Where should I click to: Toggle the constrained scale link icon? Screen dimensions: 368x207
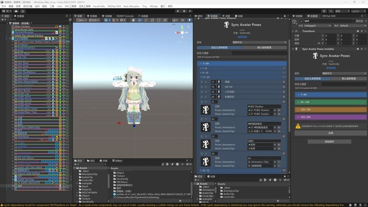click(x=319, y=43)
